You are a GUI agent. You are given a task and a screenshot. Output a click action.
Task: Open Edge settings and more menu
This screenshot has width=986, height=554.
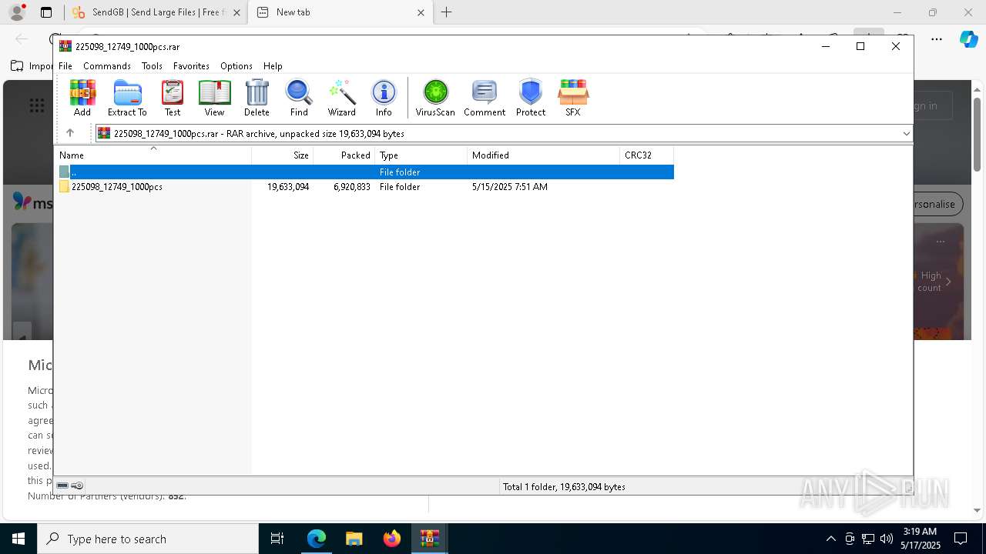[937, 38]
